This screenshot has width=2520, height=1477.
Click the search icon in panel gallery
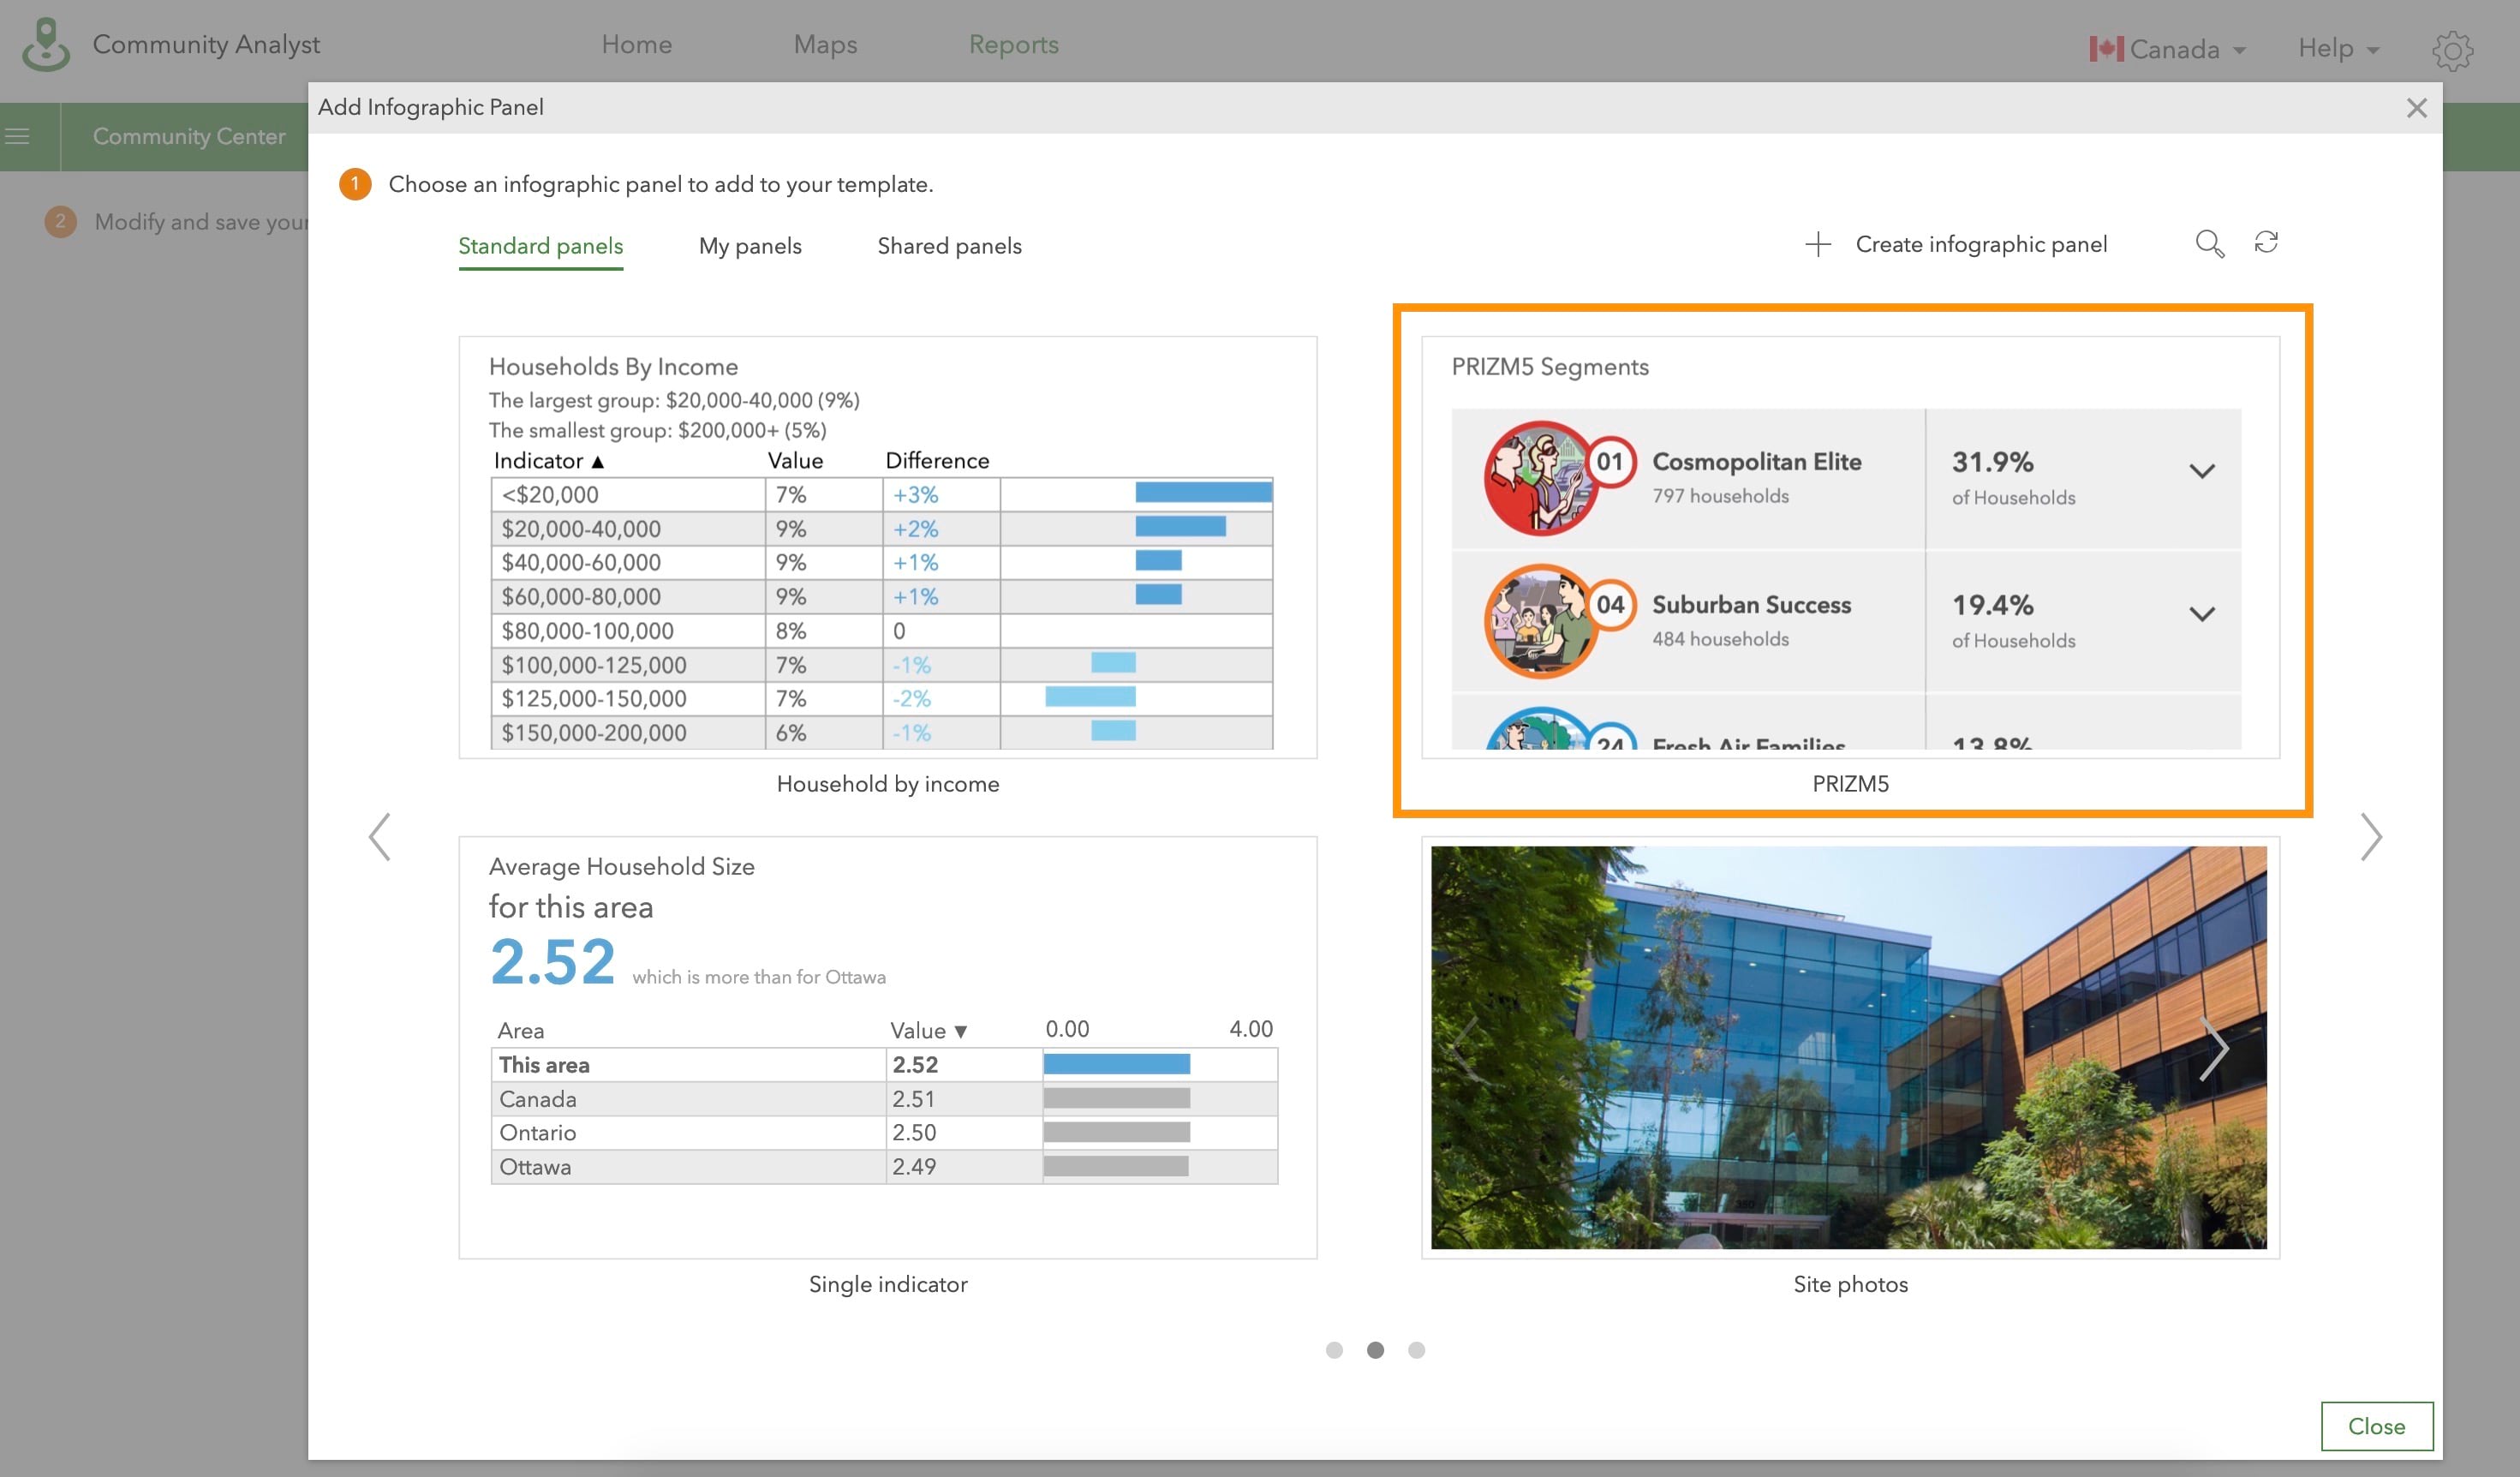coord(2211,244)
